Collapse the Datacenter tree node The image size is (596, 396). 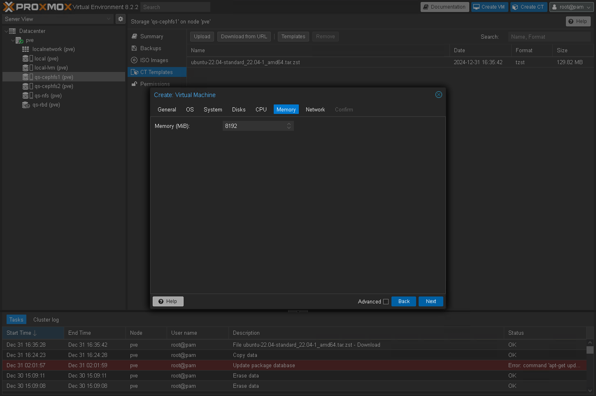coord(6,31)
